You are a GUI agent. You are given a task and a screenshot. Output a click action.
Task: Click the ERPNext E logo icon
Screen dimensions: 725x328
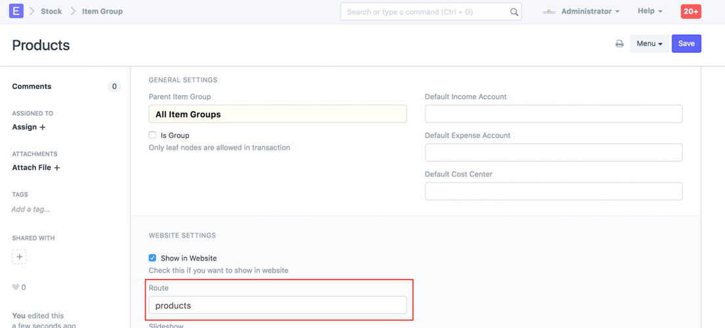pos(16,11)
